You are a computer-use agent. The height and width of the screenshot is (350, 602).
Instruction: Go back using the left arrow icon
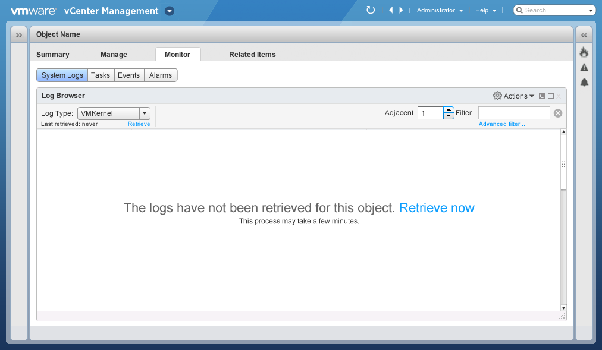click(x=391, y=10)
